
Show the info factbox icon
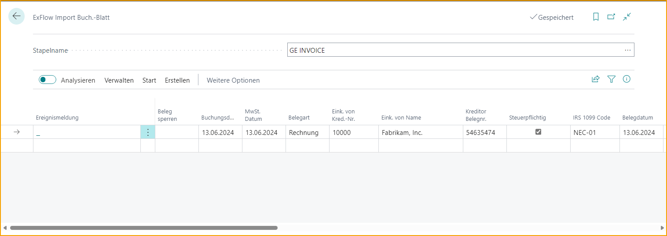627,79
